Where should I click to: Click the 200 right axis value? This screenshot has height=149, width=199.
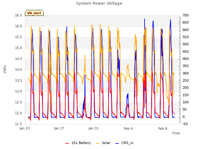click(x=186, y=88)
